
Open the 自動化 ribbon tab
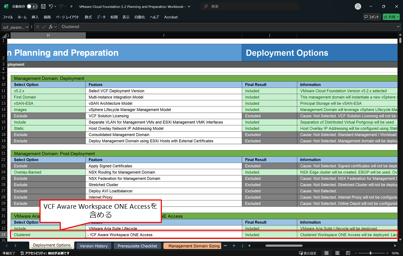[x=140, y=17]
